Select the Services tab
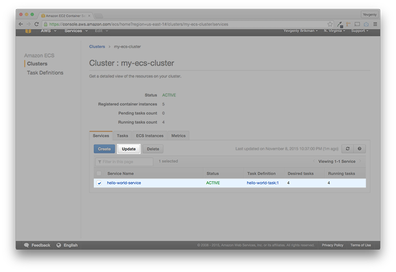The height and width of the screenshot is (272, 396). click(101, 135)
